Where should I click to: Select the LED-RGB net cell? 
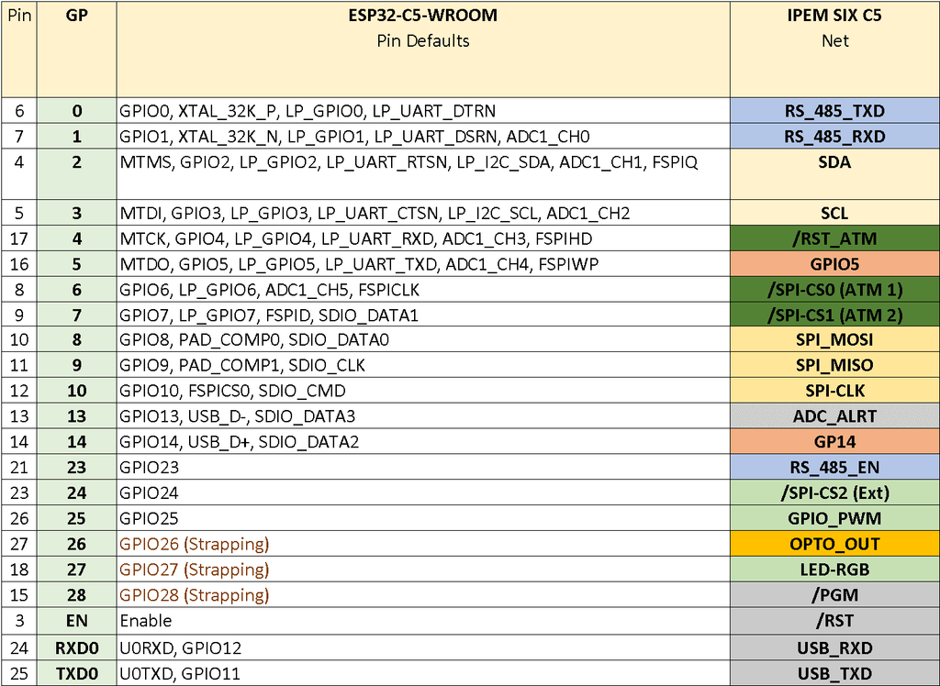(x=834, y=570)
